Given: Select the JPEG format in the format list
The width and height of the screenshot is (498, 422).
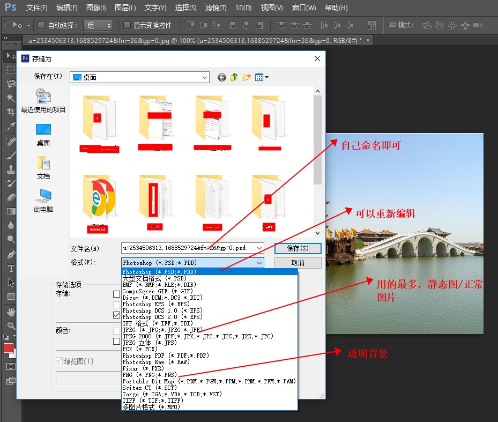Looking at the screenshot, I should (x=161, y=330).
